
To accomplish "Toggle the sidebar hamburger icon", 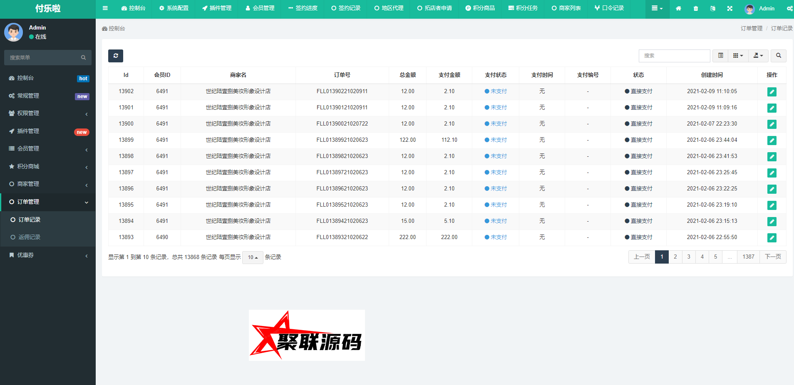I will tap(105, 8).
